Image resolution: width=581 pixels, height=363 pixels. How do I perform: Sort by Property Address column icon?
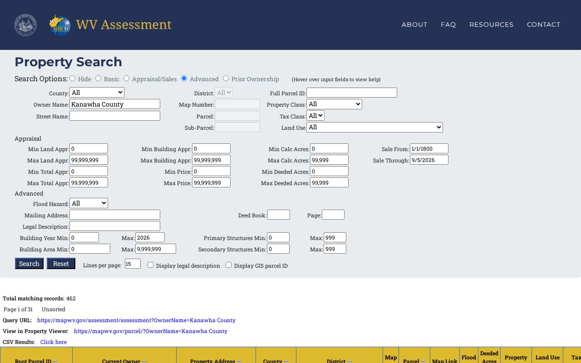239,361
